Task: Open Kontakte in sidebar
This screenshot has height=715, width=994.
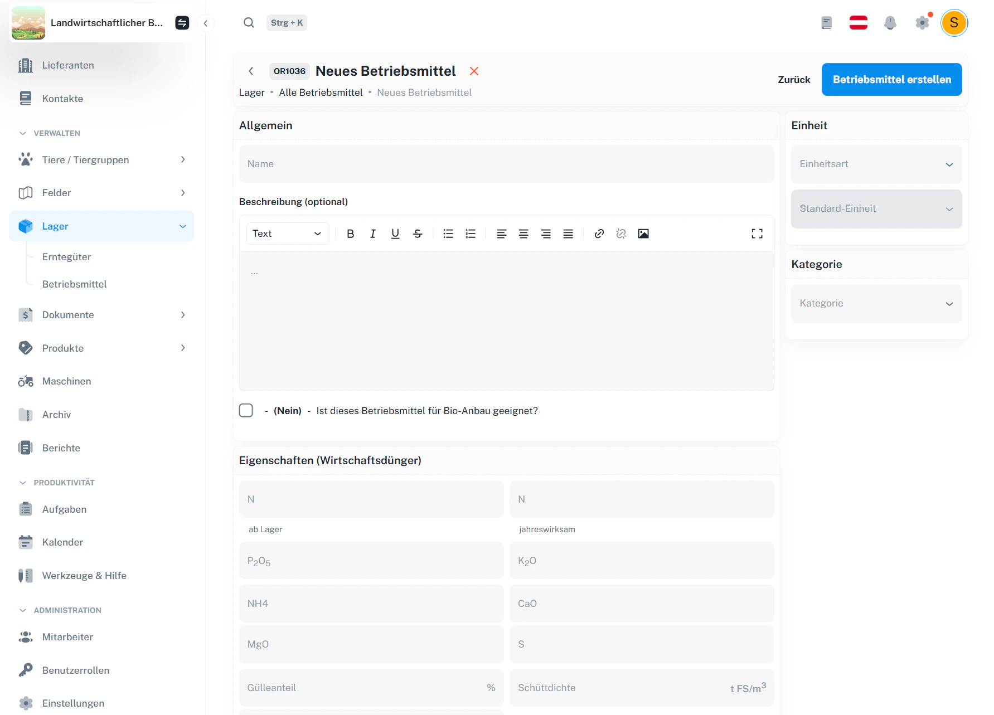Action: [101, 99]
